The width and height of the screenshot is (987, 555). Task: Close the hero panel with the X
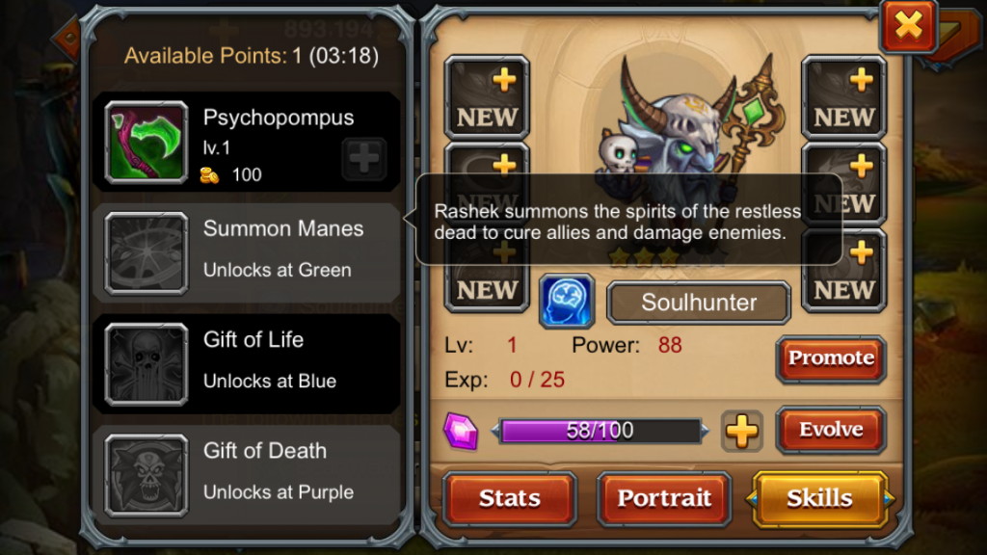pos(908,26)
